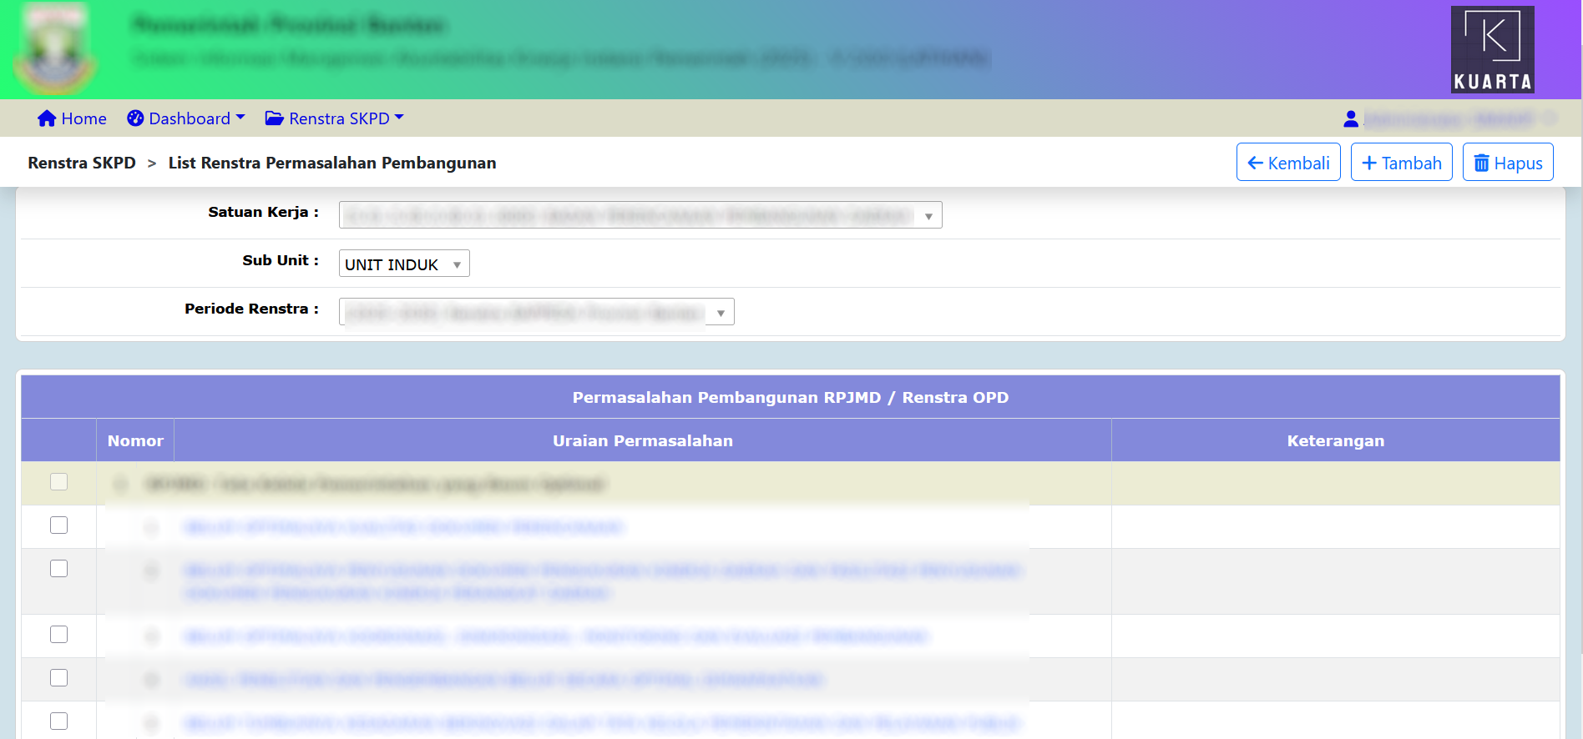The height and width of the screenshot is (739, 1583).
Task: Check the second row checkbox
Action: (58, 525)
